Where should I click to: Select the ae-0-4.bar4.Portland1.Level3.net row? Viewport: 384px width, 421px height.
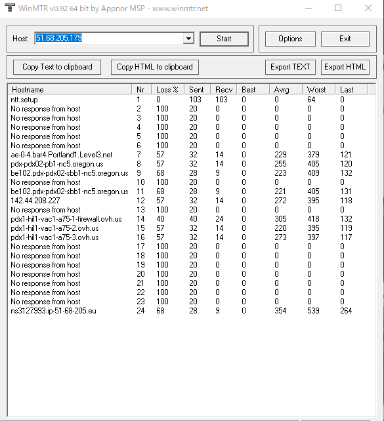[191, 155]
